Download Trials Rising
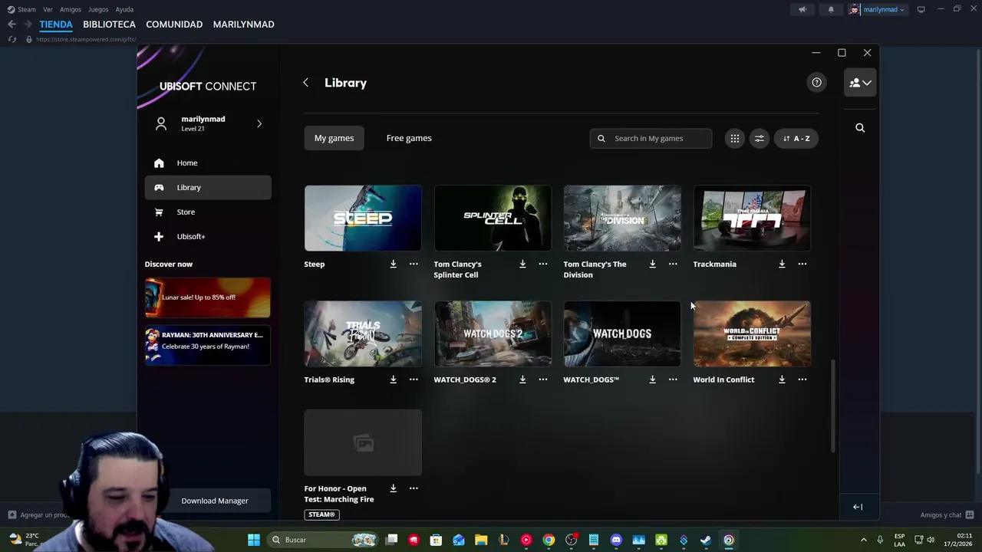This screenshot has height=552, width=982. point(393,379)
